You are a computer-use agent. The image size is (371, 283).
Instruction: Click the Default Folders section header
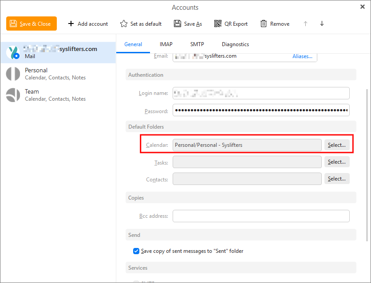click(241, 127)
